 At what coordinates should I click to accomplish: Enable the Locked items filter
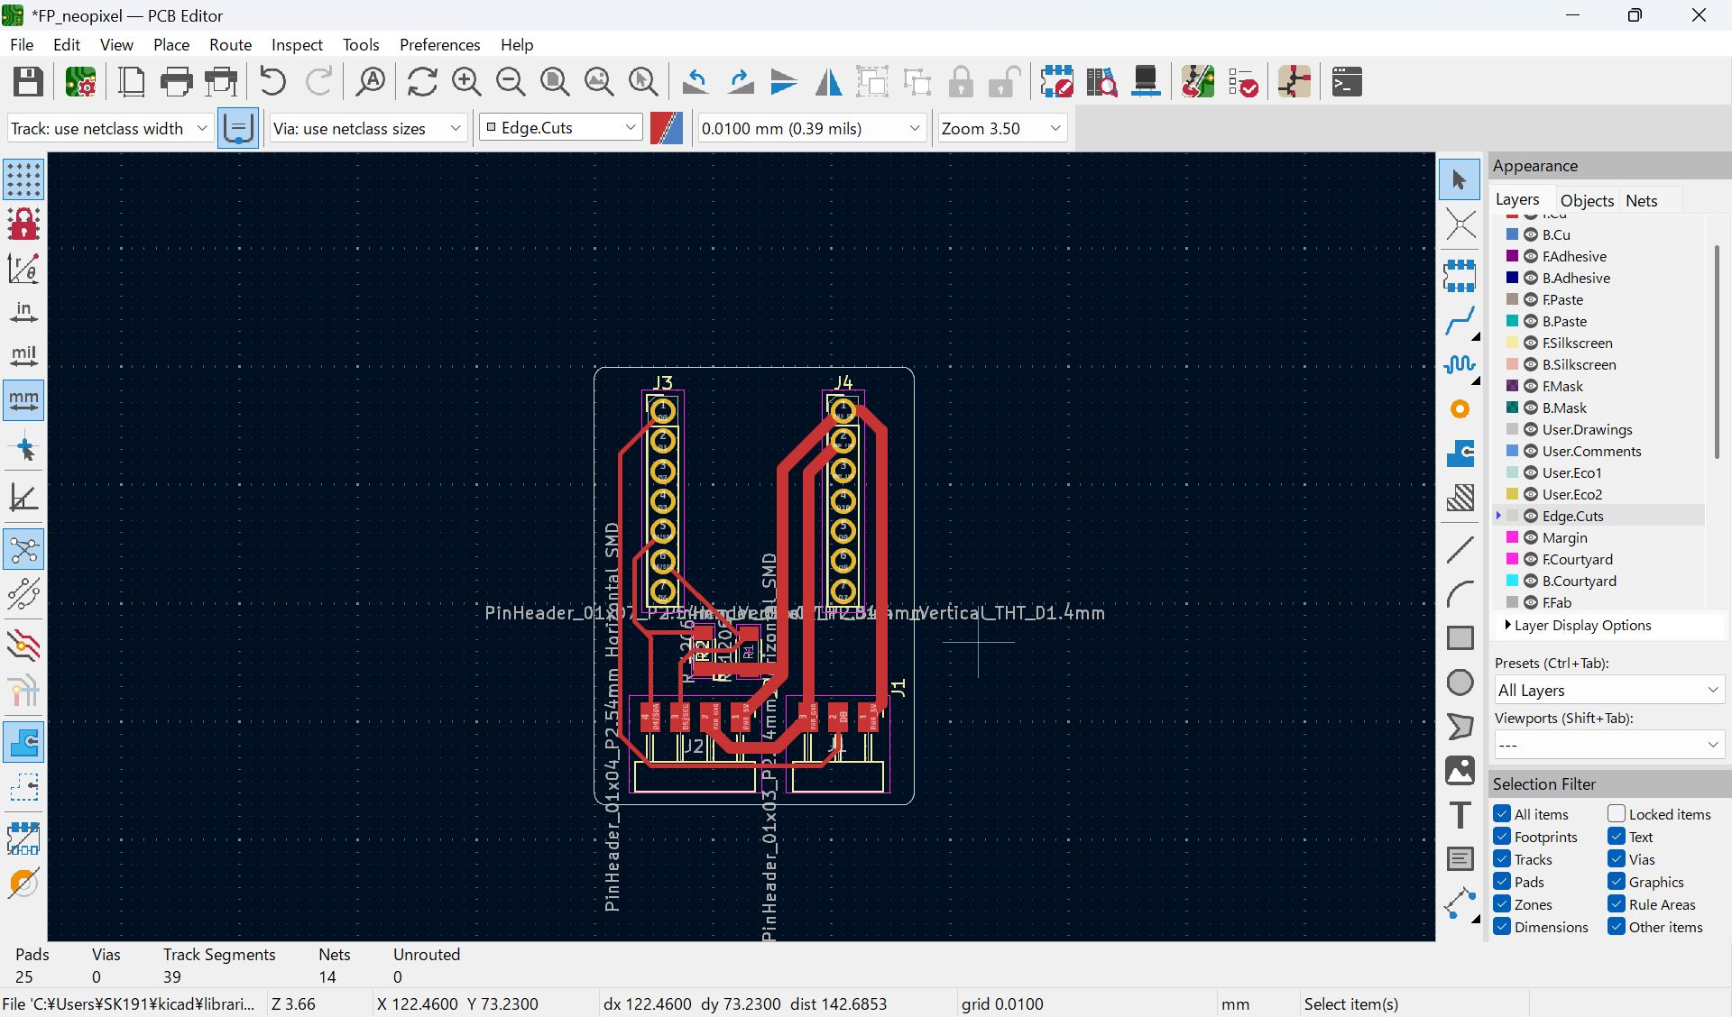[1617, 814]
